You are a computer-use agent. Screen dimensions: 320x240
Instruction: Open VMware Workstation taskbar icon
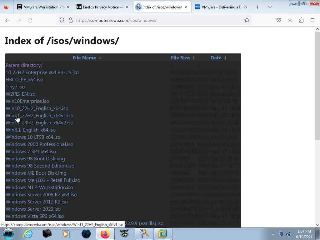162,234
